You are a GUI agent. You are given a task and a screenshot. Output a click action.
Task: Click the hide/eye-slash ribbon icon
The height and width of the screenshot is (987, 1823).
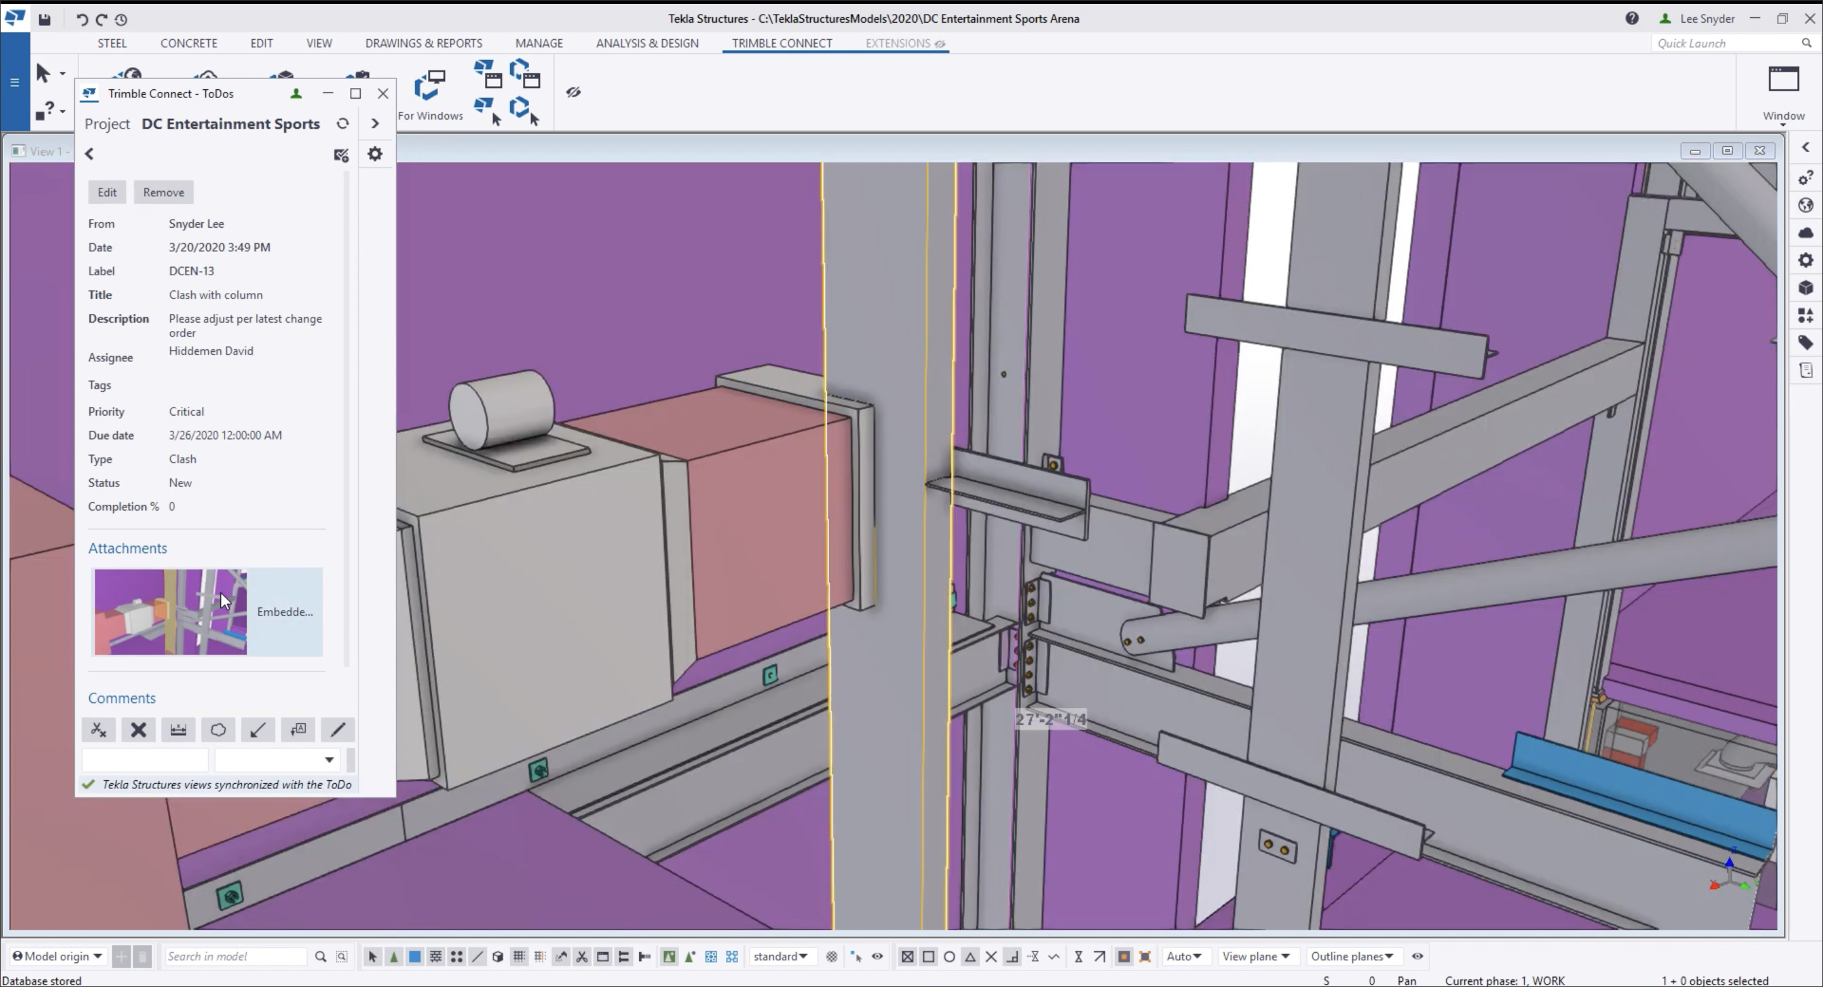[x=573, y=92]
